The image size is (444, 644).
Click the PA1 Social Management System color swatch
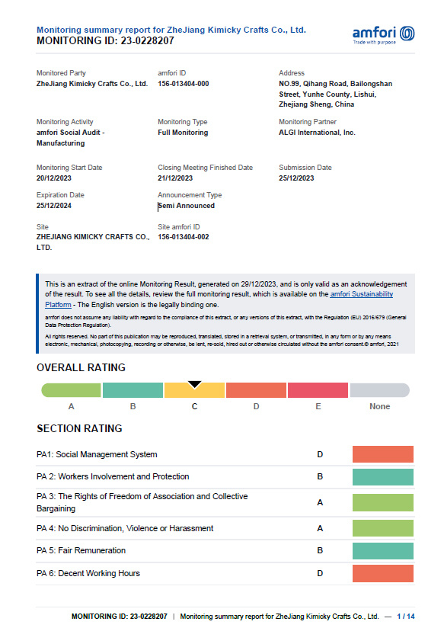click(x=383, y=454)
